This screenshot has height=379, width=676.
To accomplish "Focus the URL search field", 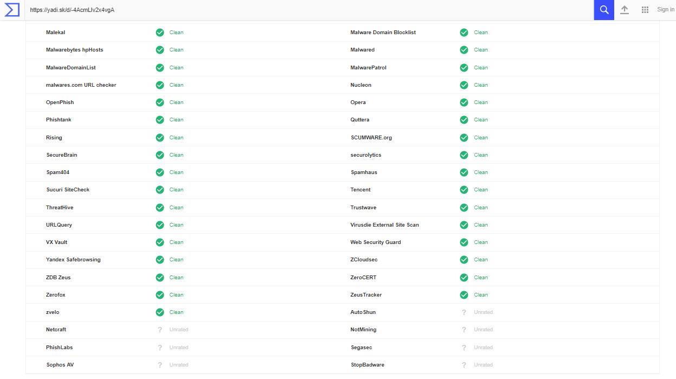I will 309,10.
